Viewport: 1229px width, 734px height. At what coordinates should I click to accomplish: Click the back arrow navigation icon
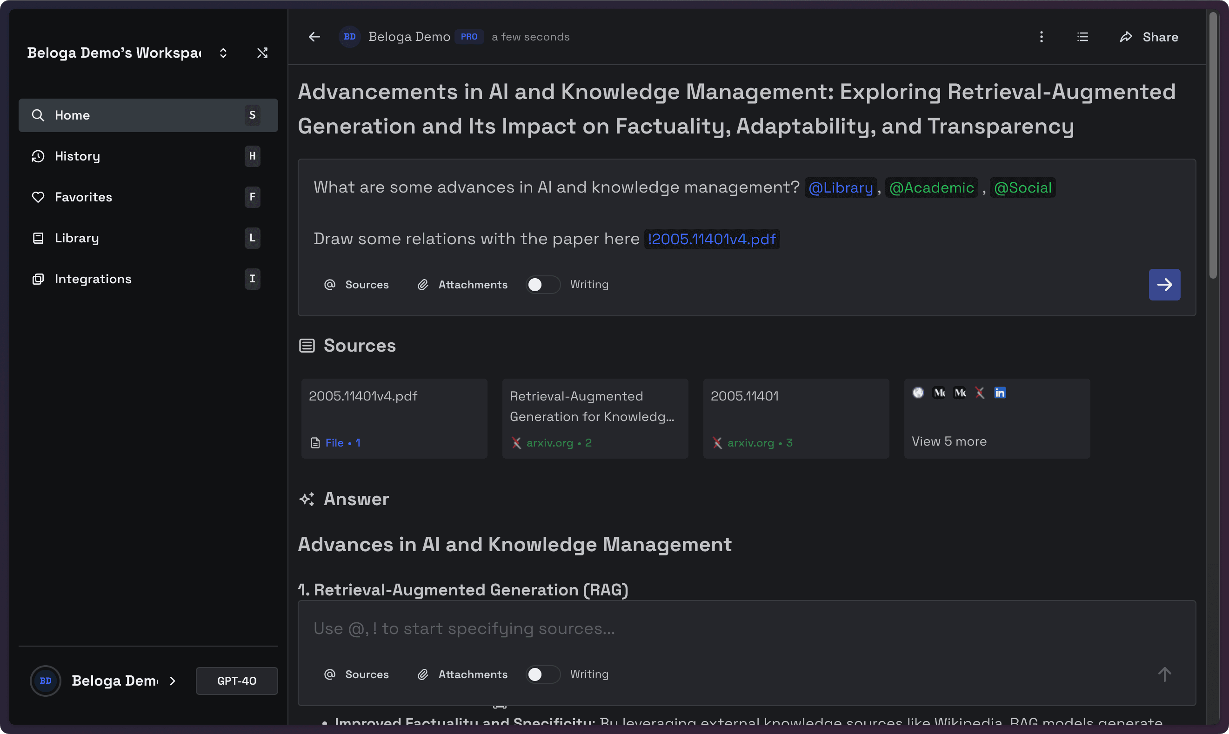(x=315, y=37)
